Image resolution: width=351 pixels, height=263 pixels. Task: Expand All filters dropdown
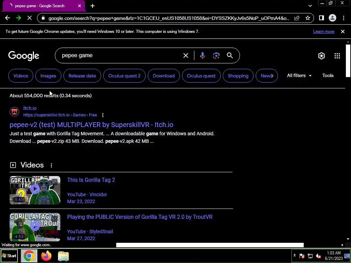(299, 76)
